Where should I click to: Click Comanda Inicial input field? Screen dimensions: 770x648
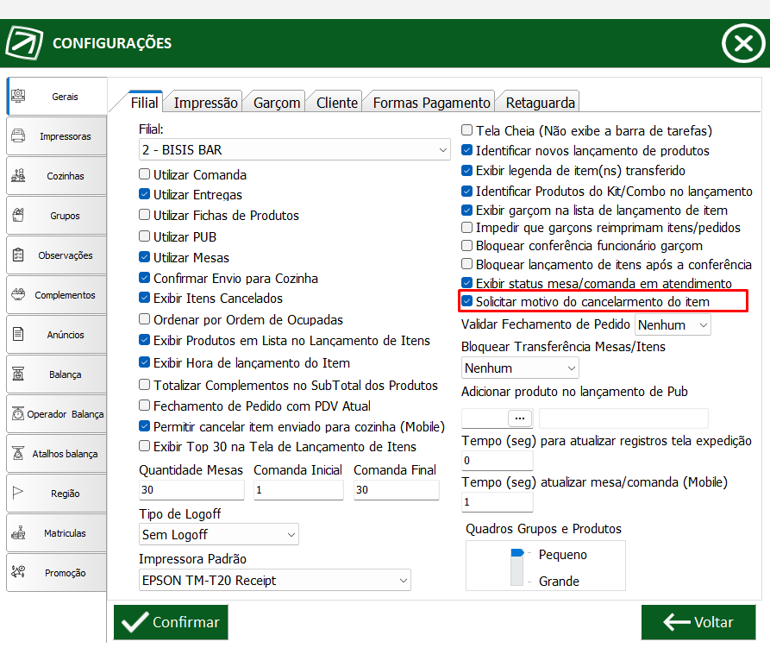298,490
